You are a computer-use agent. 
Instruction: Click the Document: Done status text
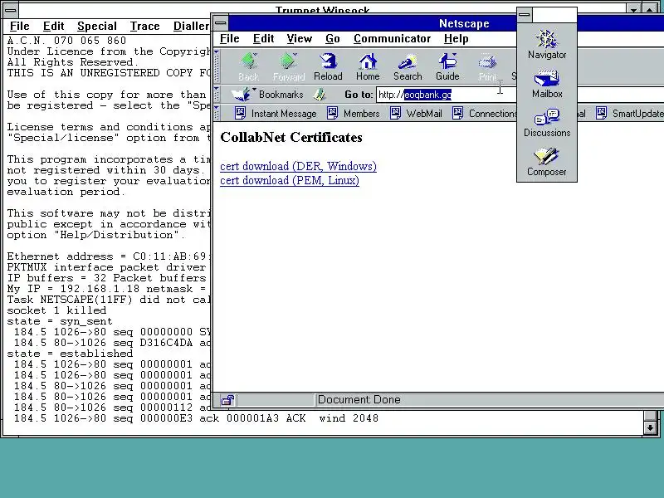359,400
